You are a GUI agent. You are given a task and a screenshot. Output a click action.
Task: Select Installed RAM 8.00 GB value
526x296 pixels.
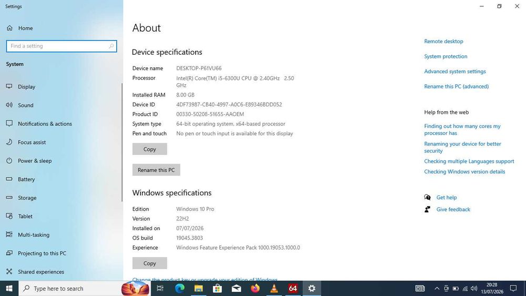coord(185,95)
